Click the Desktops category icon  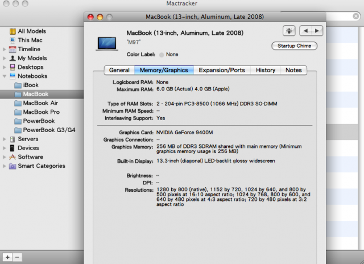[x=13, y=67]
